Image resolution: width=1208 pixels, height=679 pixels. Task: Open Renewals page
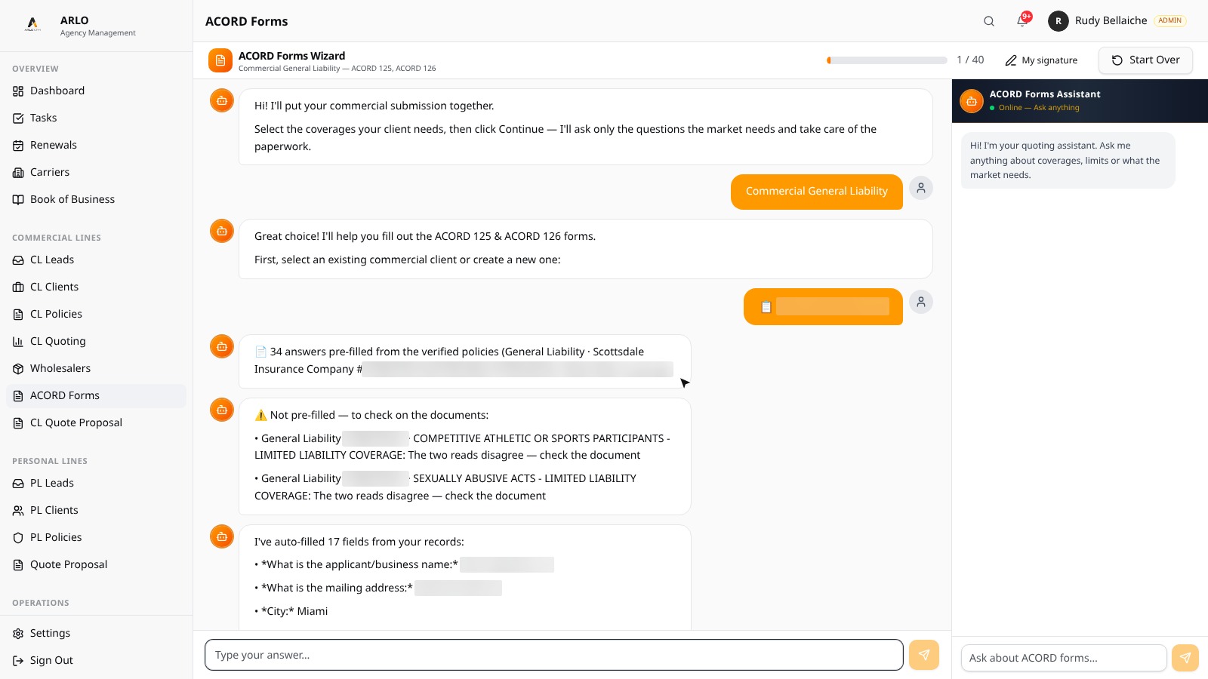coord(96,145)
